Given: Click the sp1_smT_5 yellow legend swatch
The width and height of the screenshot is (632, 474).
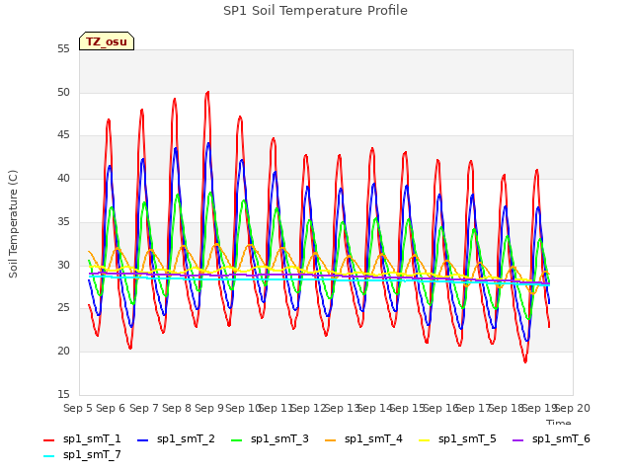Looking at the screenshot, I should click(x=425, y=440).
